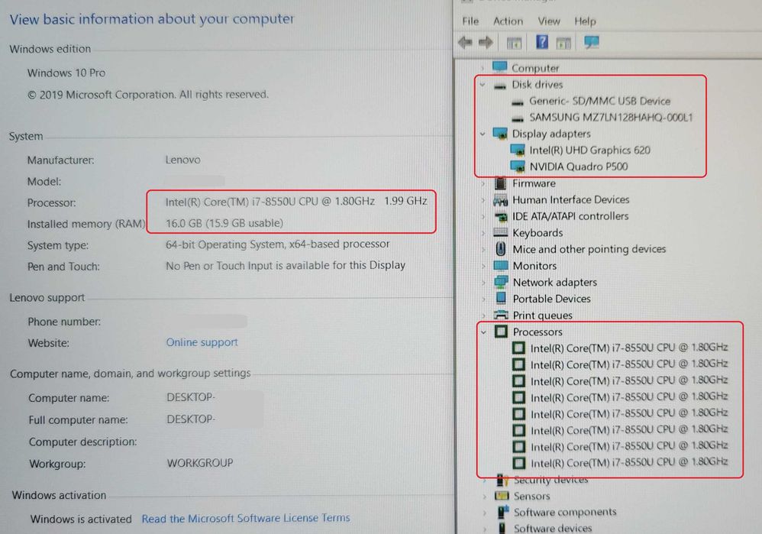Screen dimensions: 762x534
Task: Select the Mice and other pointing devices label
Action: tap(589, 249)
